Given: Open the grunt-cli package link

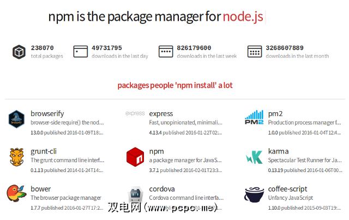Looking at the screenshot, I should coord(45,151).
